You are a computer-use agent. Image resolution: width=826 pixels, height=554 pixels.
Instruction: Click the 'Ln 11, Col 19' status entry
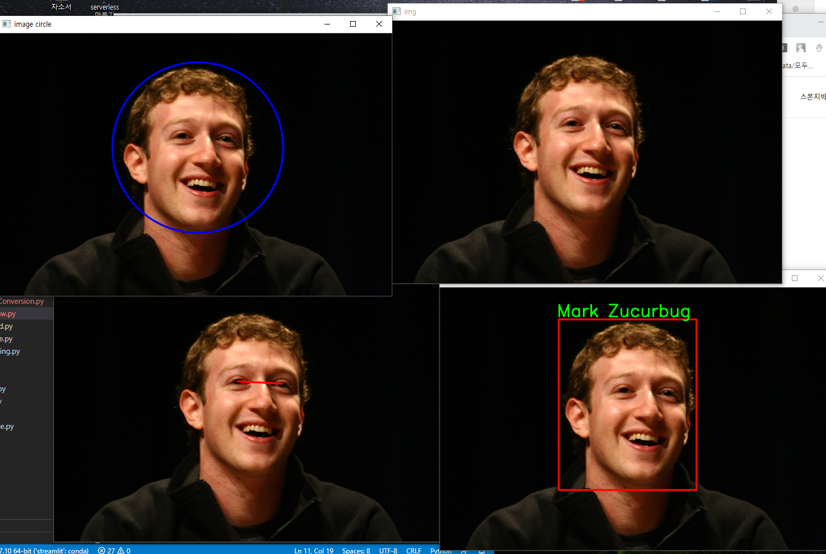tap(314, 551)
